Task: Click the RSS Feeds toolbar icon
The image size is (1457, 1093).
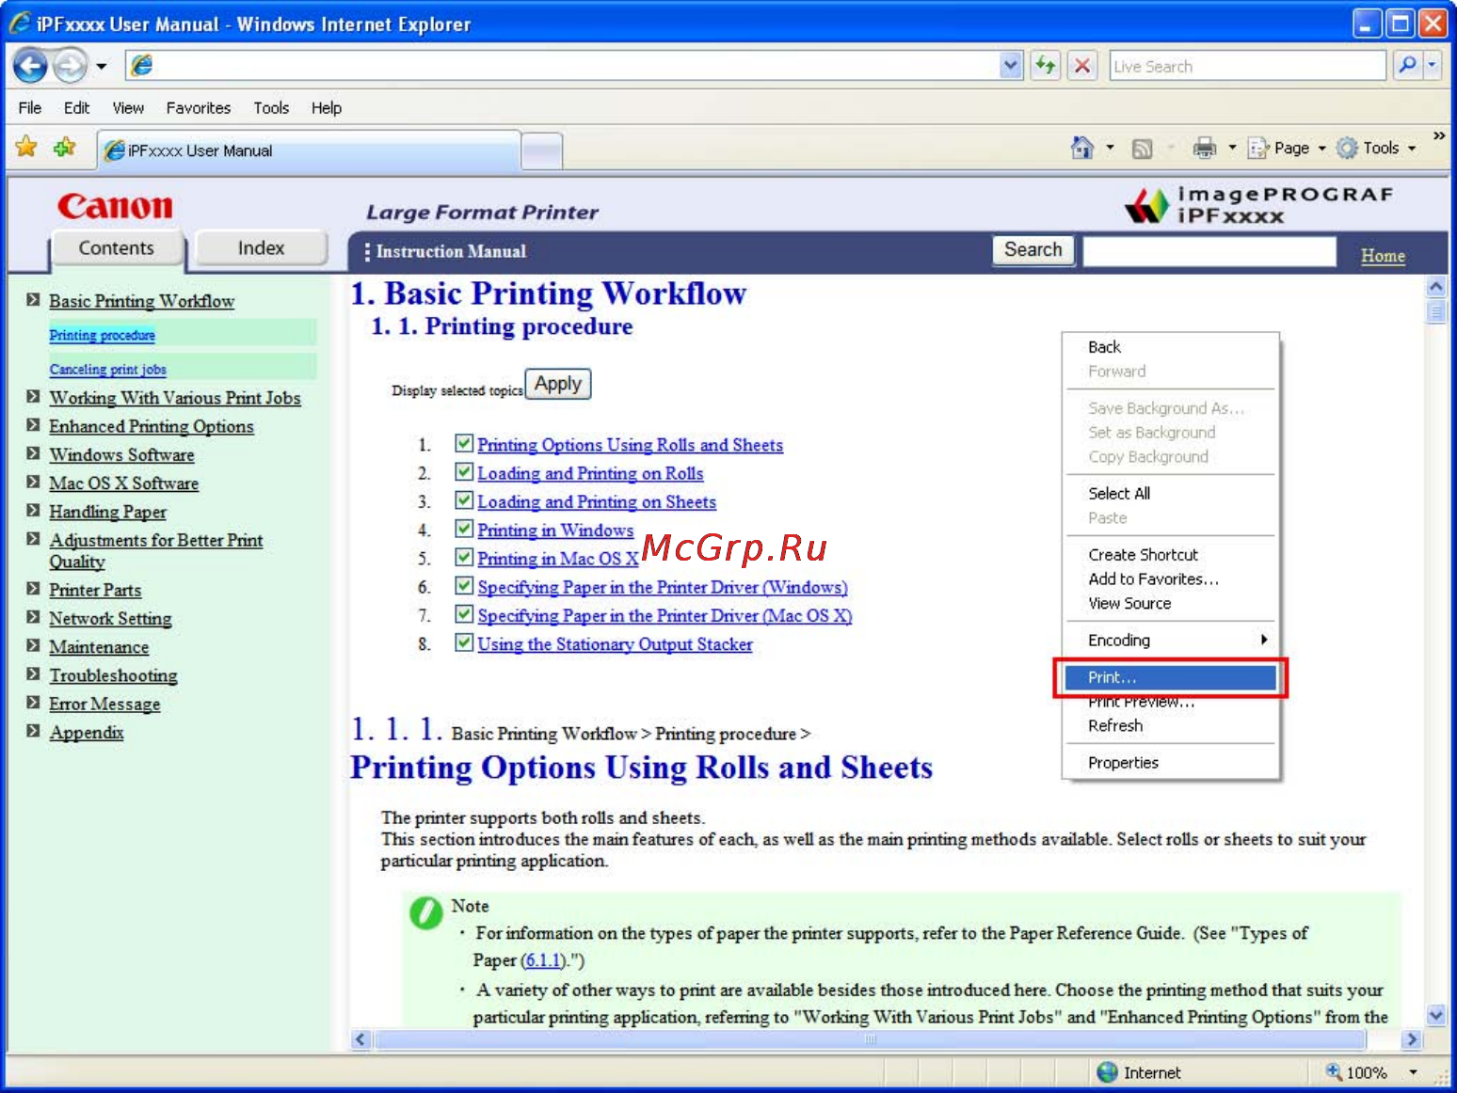Action: [x=1142, y=149]
